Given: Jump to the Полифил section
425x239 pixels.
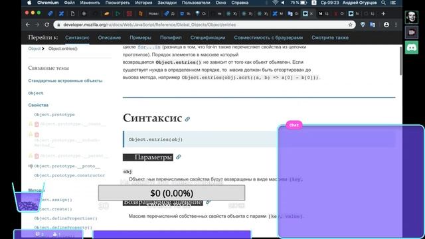Looking at the screenshot, I should click(171, 38).
